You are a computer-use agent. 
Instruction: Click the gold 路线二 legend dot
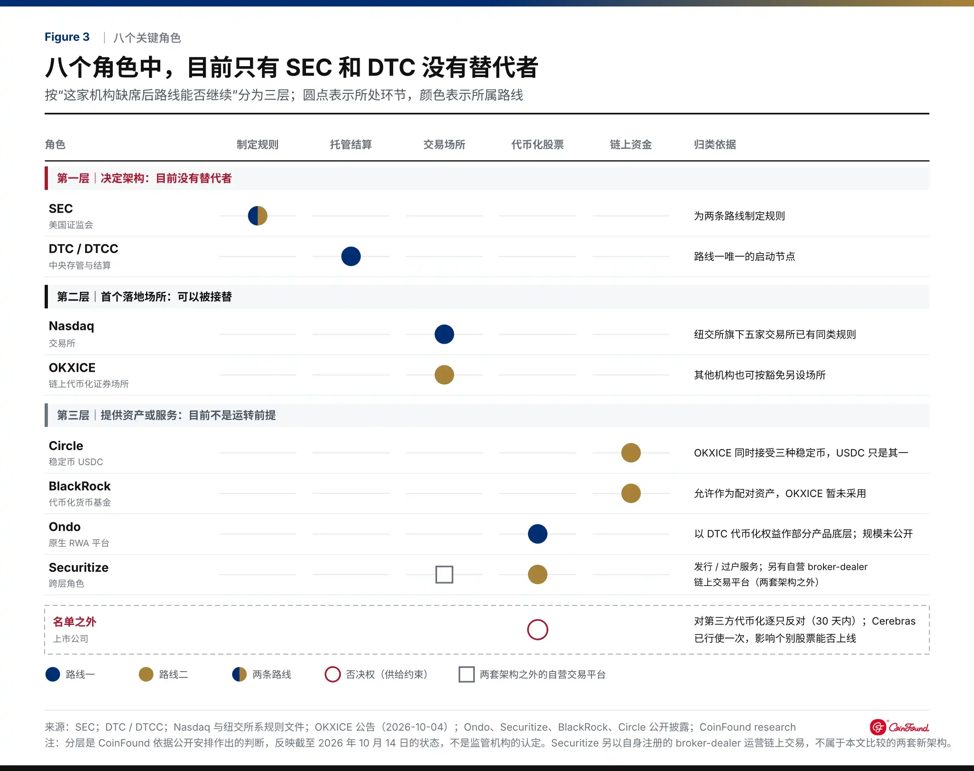click(146, 674)
